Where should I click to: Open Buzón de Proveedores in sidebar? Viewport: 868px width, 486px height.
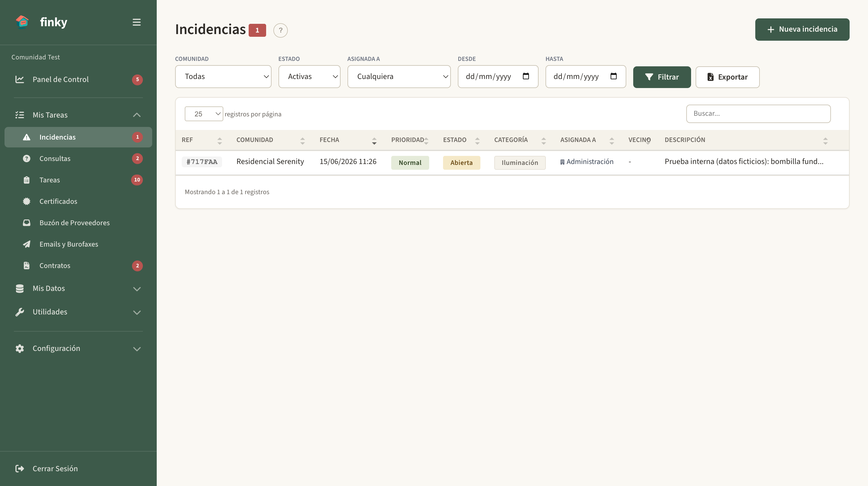click(78, 223)
